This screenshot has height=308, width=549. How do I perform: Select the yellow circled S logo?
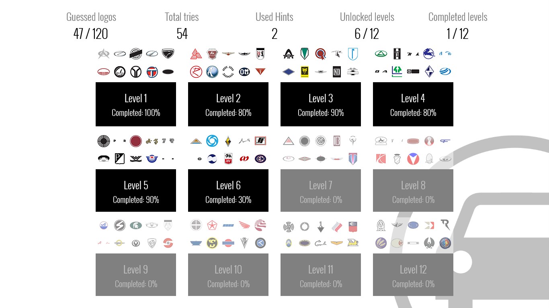click(x=212, y=243)
